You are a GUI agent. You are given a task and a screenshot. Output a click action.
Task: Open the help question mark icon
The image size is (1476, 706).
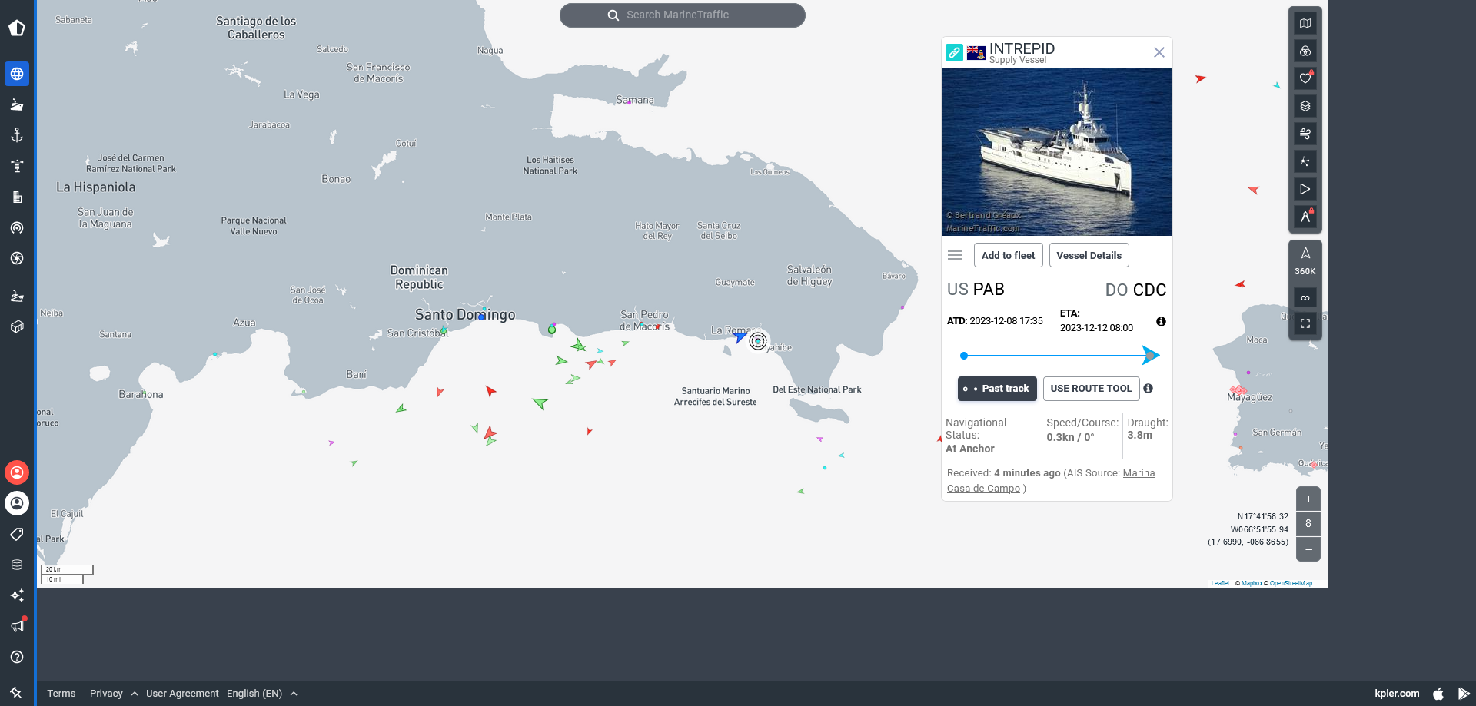pyautogui.click(x=17, y=657)
